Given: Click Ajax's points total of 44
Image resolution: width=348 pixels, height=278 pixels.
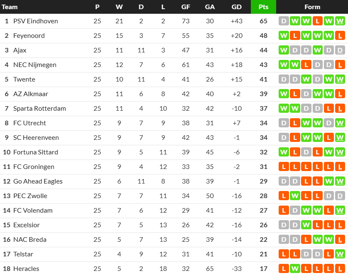Looking at the screenshot, I should [263, 50].
